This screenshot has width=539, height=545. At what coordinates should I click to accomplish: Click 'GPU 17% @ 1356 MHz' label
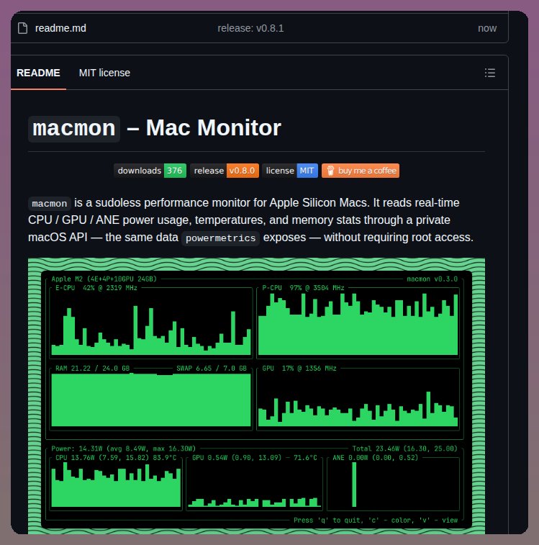coord(299,368)
